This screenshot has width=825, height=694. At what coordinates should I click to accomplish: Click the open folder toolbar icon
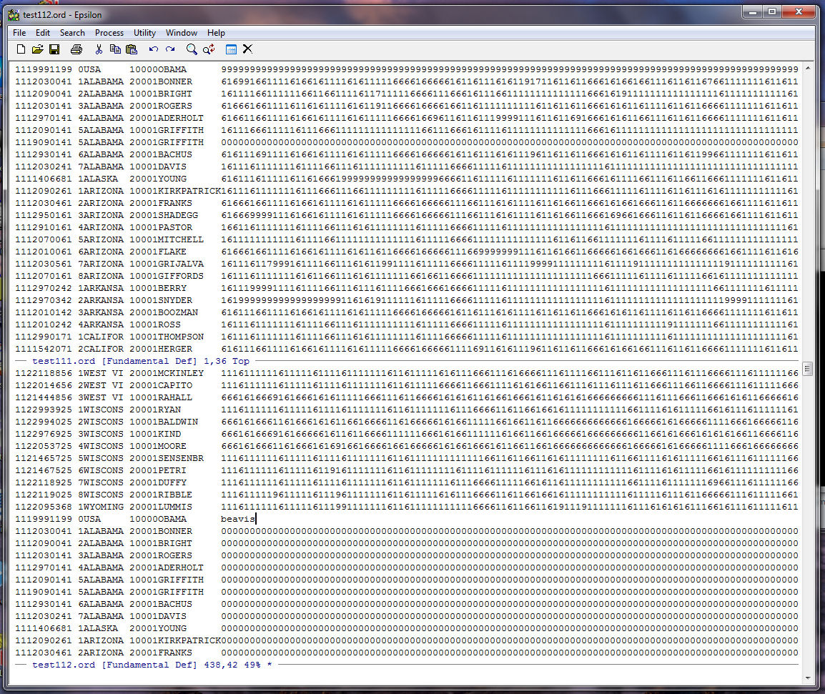click(x=37, y=49)
